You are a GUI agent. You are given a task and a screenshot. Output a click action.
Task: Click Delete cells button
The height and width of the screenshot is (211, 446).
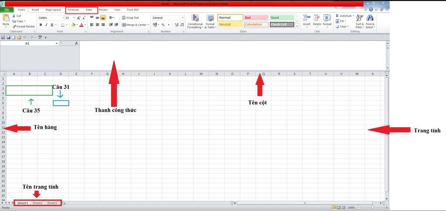click(x=317, y=21)
